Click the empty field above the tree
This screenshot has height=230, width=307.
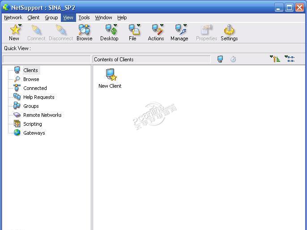point(47,60)
